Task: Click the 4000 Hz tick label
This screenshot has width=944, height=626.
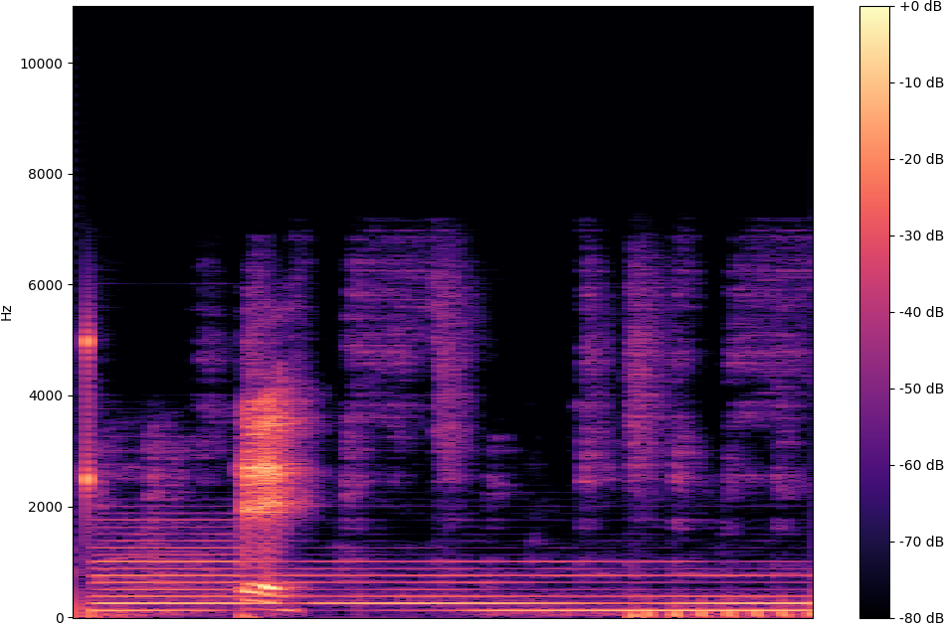Action: 45,395
